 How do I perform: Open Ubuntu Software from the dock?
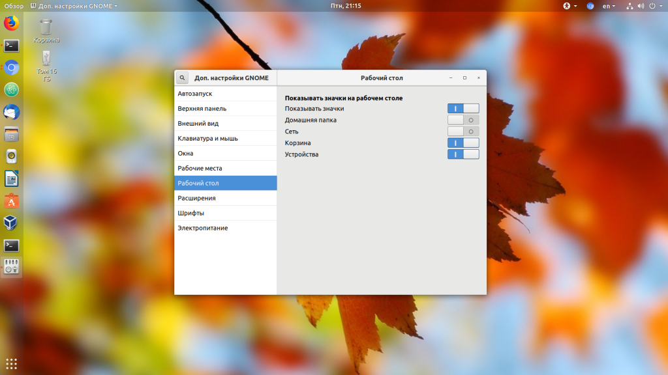(11, 201)
